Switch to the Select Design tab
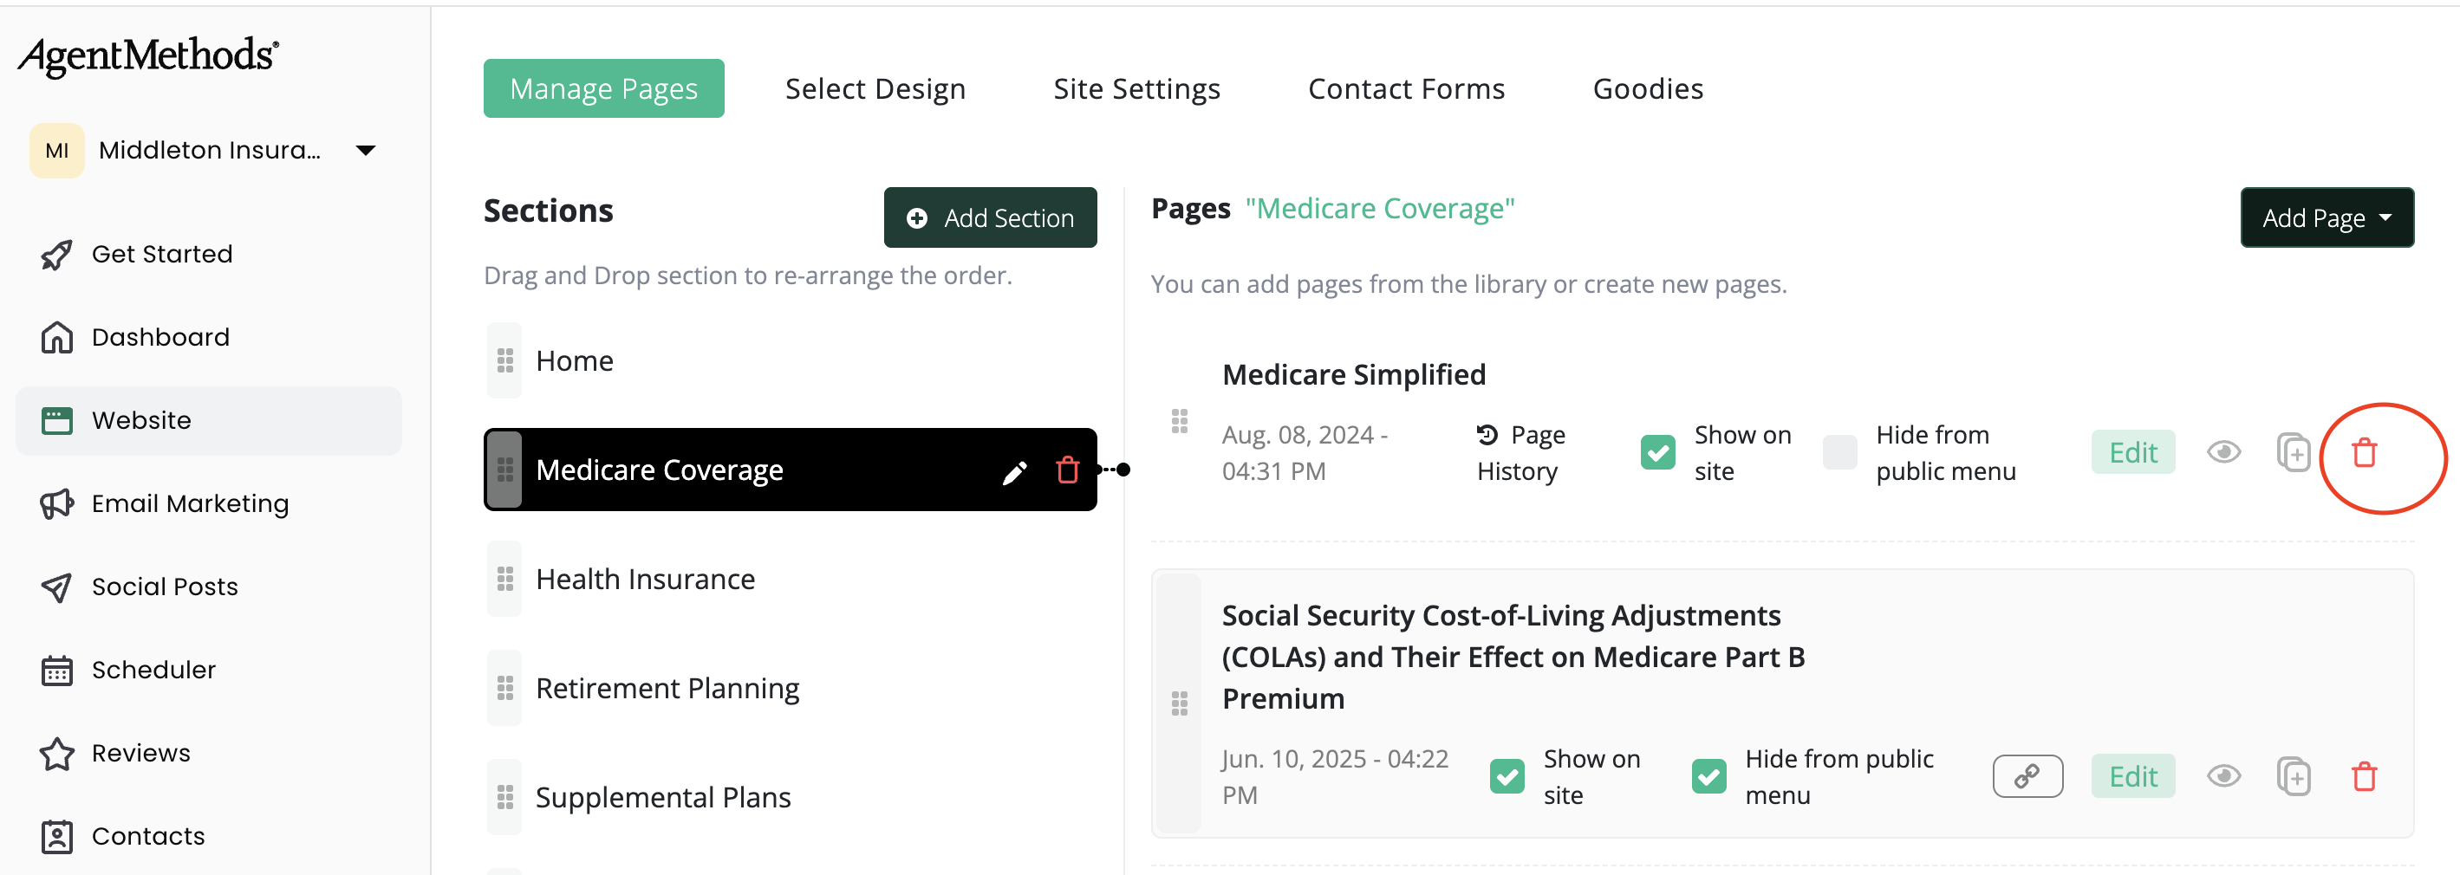This screenshot has width=2460, height=875. pos(875,88)
